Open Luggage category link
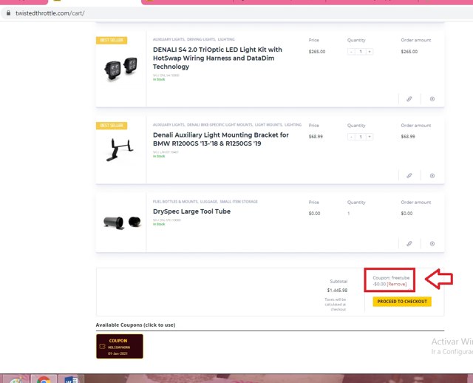The width and height of the screenshot is (473, 383). pos(208,202)
